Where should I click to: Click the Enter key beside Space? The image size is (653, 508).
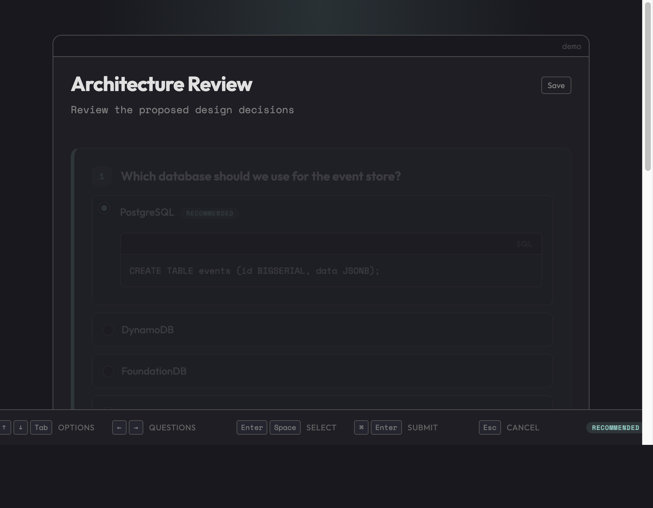(252, 427)
